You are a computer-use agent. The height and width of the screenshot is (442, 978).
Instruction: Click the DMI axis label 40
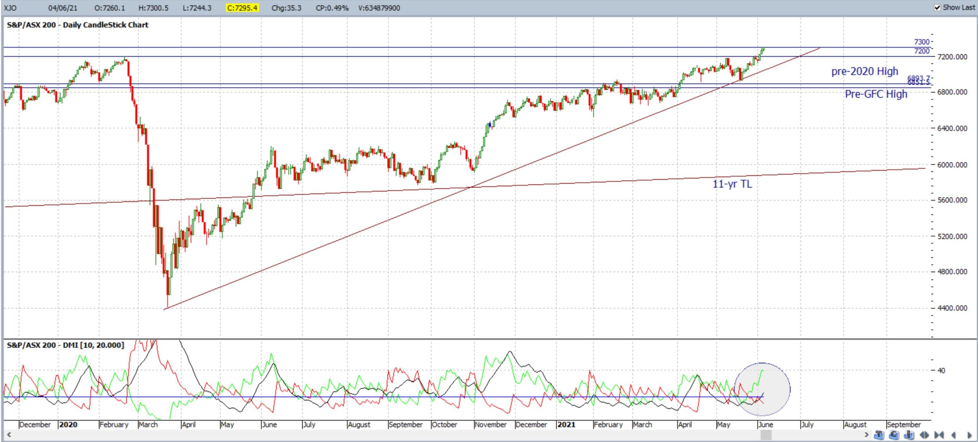click(941, 370)
